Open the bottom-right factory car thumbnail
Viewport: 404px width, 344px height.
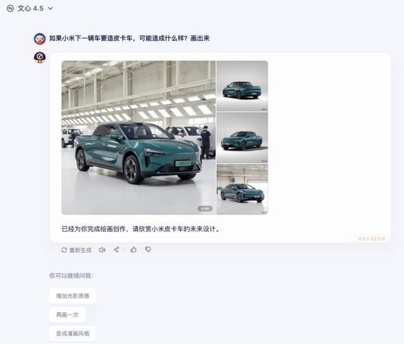pos(242,189)
